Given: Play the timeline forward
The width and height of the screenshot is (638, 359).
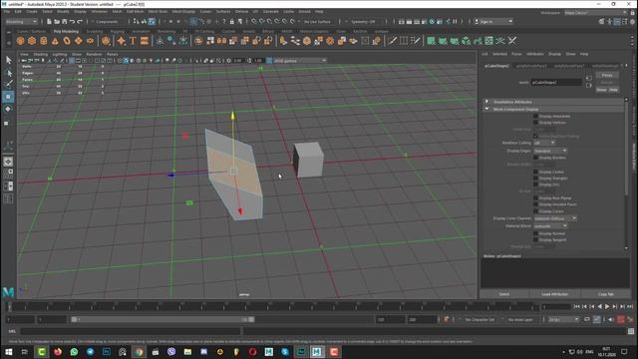Looking at the screenshot, I should (x=607, y=306).
